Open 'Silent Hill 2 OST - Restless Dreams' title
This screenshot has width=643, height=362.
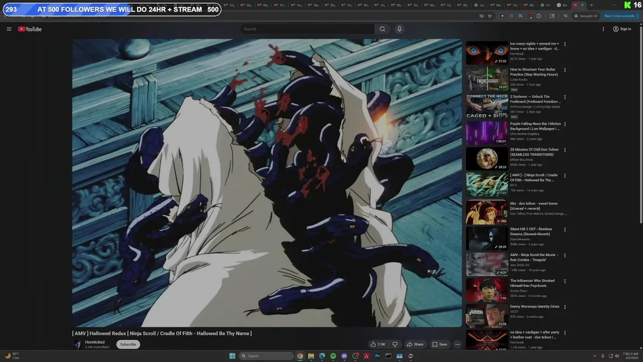pos(531,232)
